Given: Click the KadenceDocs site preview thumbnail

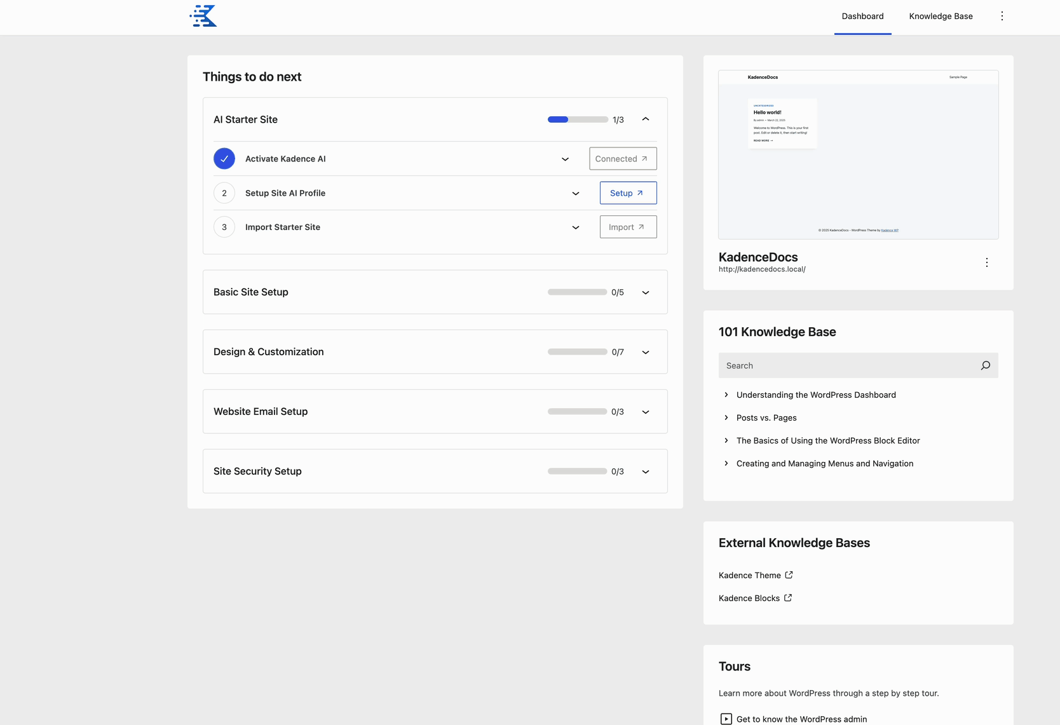Looking at the screenshot, I should (x=859, y=154).
